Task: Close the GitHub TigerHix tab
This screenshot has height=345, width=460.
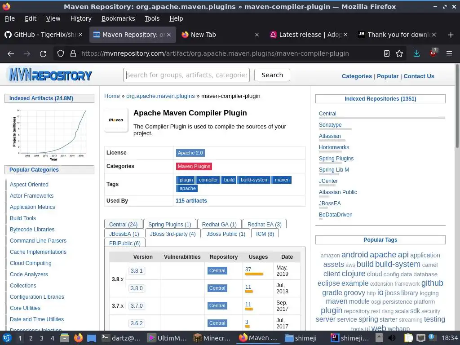Action: pos(80,35)
